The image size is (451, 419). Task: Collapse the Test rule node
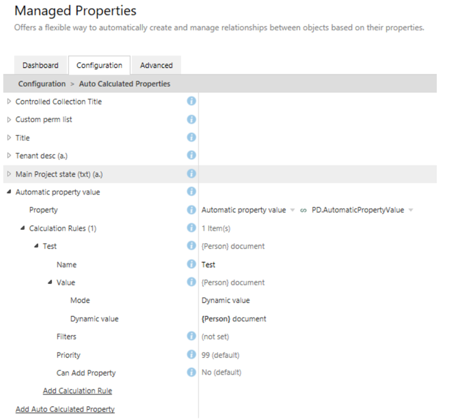[x=36, y=246]
